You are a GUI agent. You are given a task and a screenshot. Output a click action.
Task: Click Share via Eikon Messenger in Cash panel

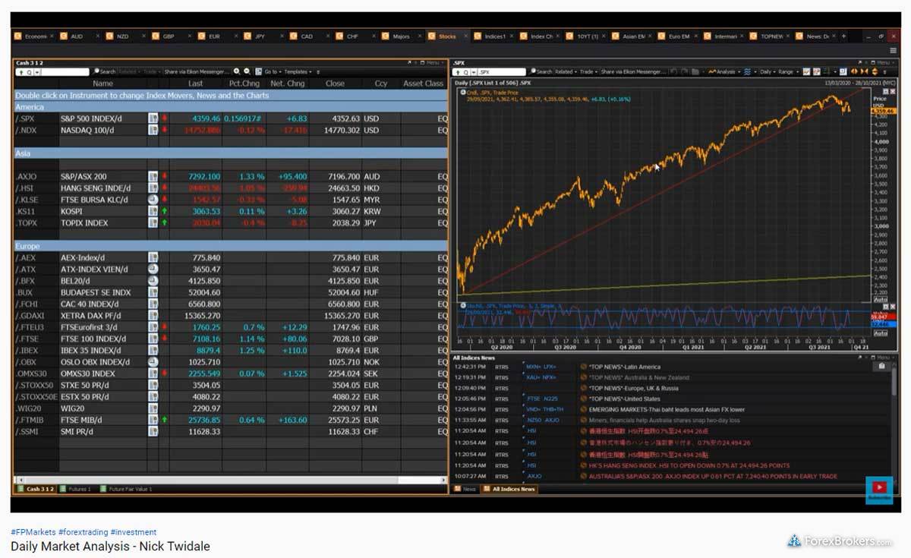pos(195,71)
